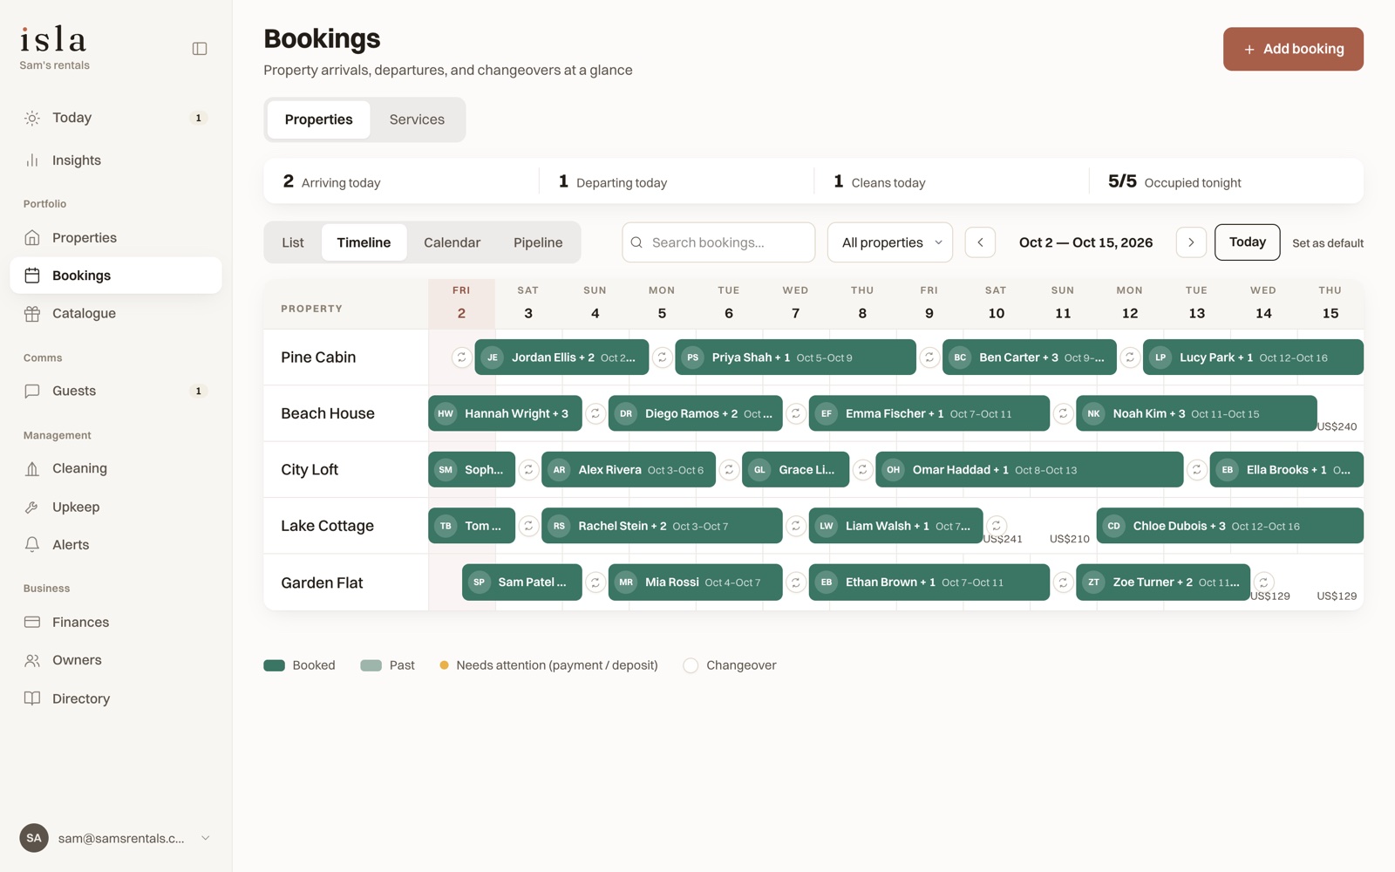Open All properties filter dropdown
This screenshot has height=872, width=1395.
889,242
